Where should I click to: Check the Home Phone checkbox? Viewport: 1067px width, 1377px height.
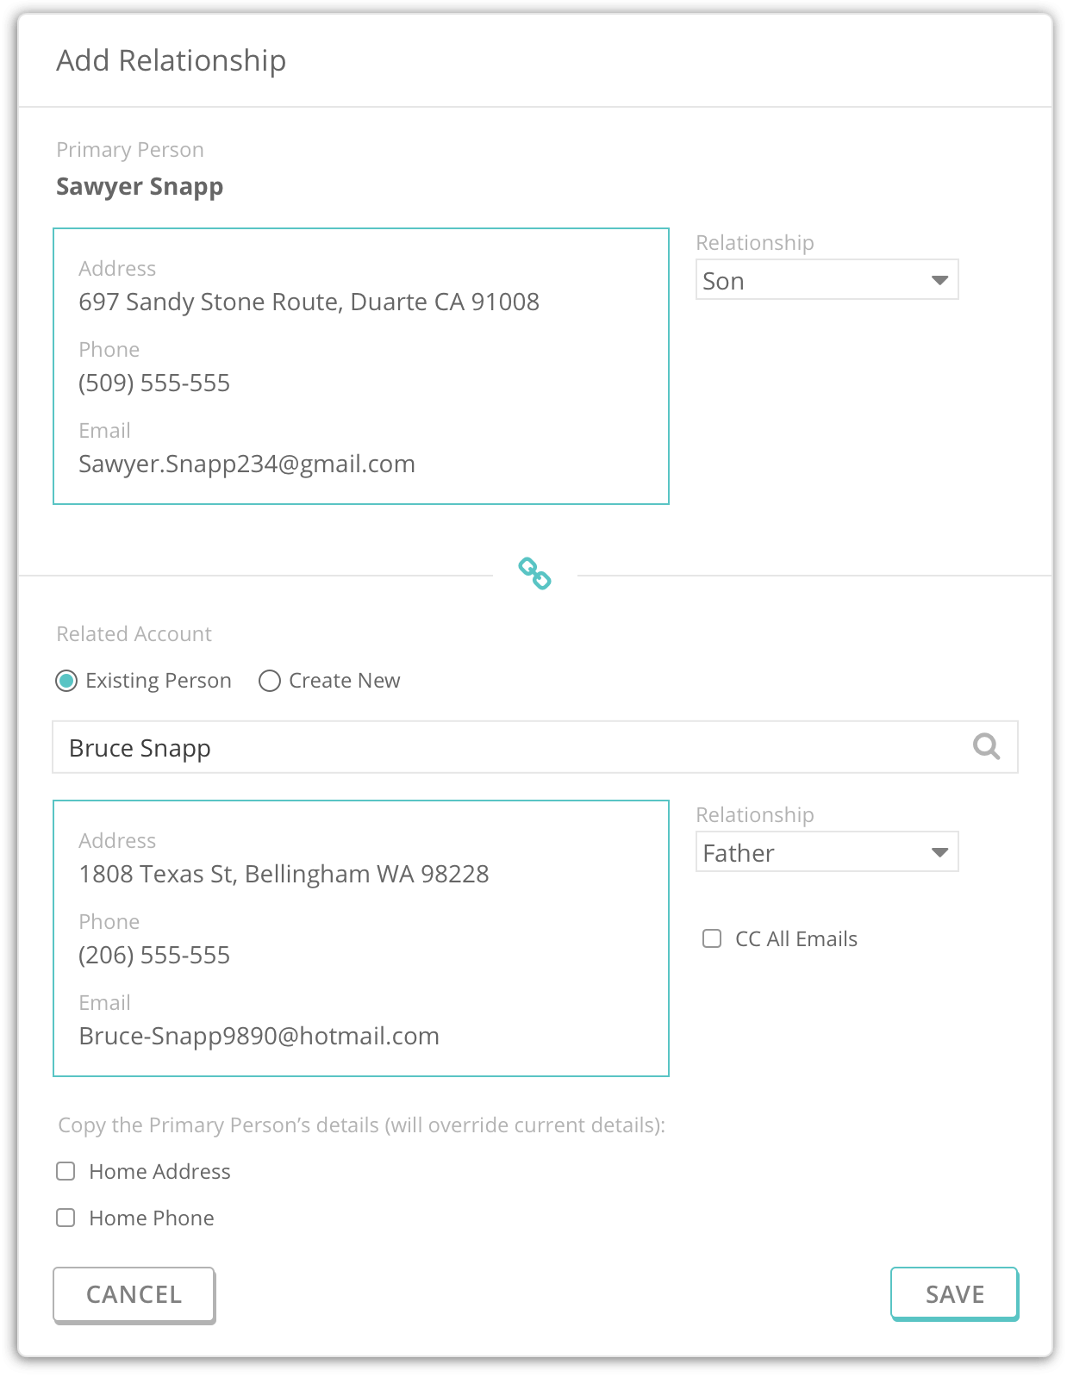[x=66, y=1218]
